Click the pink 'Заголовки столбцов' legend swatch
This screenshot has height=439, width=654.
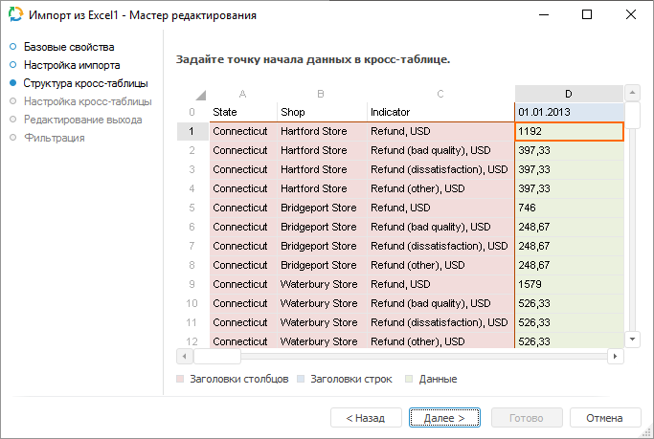point(181,380)
